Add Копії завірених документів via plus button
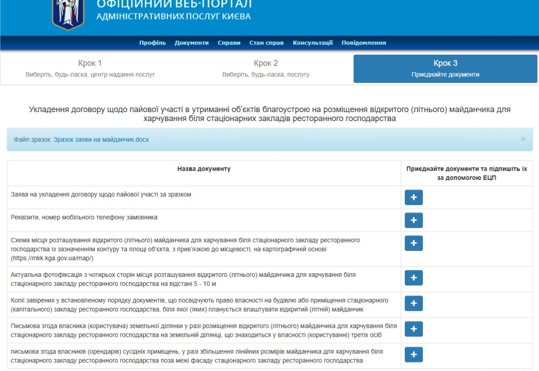 [x=413, y=303]
